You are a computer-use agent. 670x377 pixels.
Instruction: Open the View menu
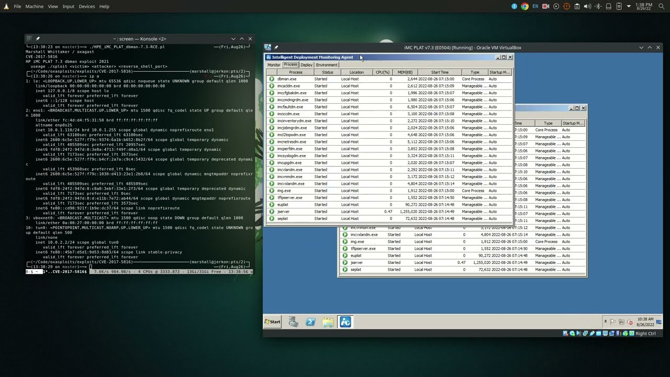pyautogui.click(x=53, y=6)
